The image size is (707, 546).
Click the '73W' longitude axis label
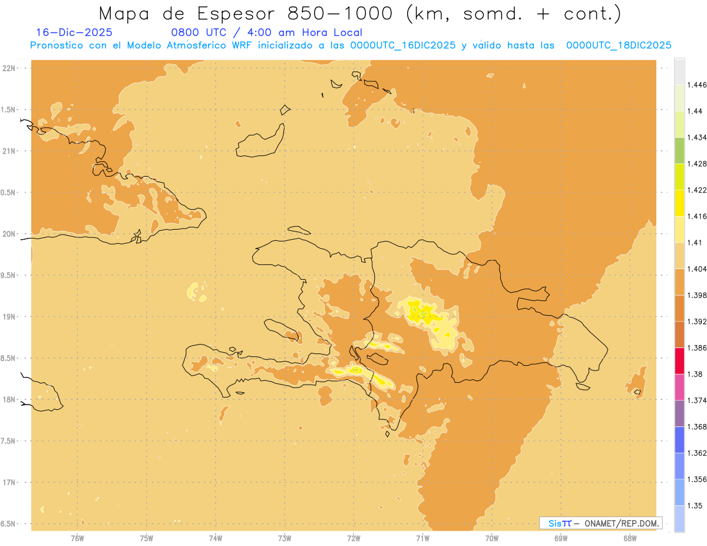(x=285, y=538)
